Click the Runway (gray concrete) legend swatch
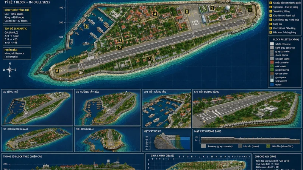Image resolution: width=303 pixels, height=170 pixels. point(203,146)
